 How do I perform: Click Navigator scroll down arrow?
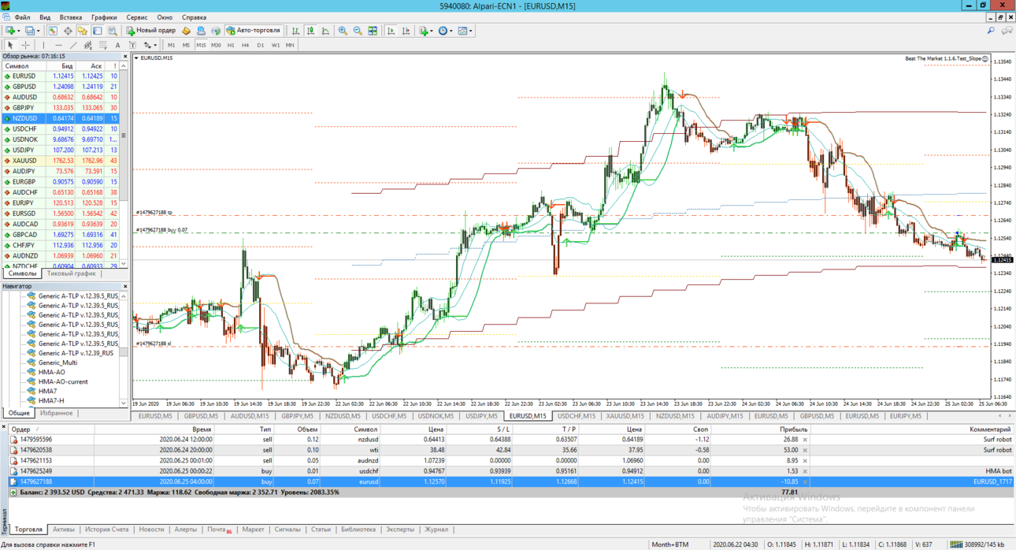[124, 403]
